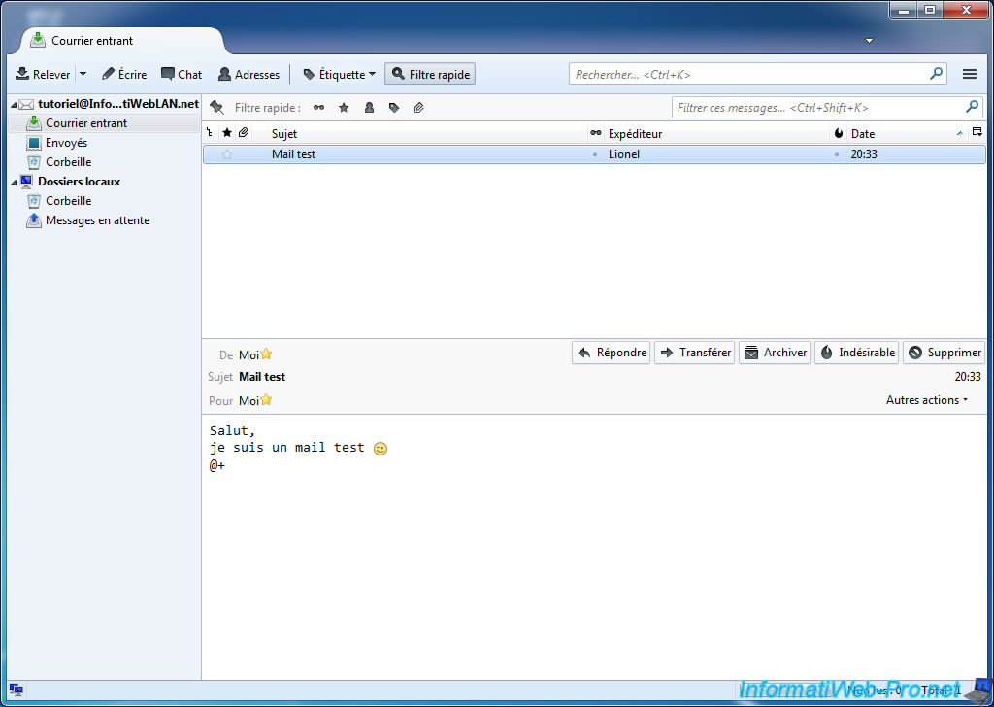Select the Mail test message row
Screen dimensions: 994x707
(594, 154)
